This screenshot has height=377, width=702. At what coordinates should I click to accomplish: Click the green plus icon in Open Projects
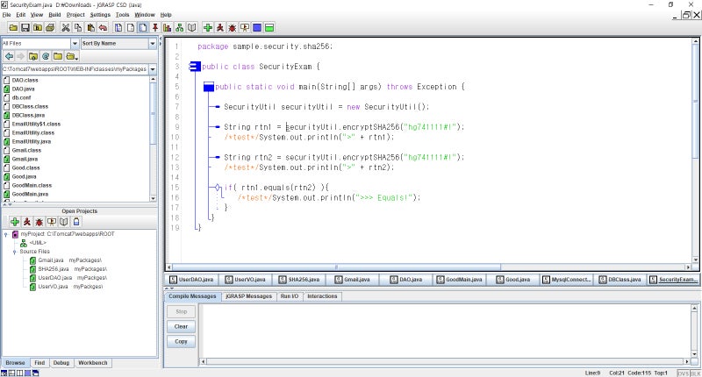15,222
